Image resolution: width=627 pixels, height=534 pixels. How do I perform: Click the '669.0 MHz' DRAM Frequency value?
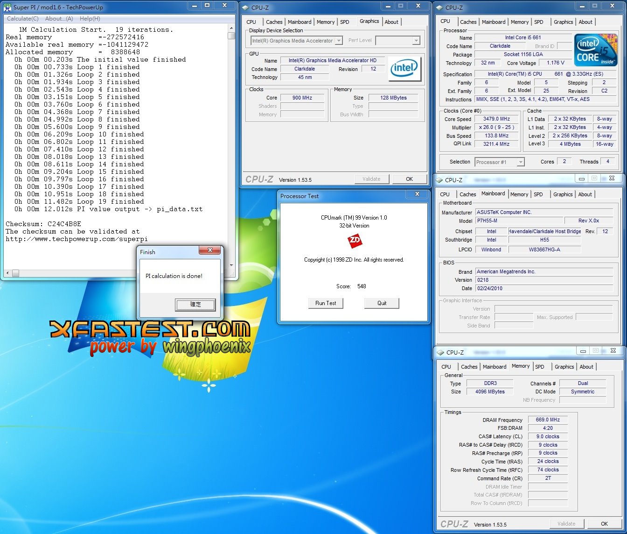(x=548, y=420)
